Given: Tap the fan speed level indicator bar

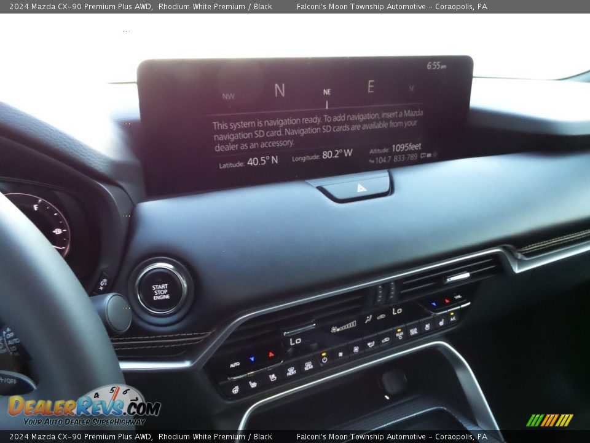Looking at the screenshot, I should 344,327.
